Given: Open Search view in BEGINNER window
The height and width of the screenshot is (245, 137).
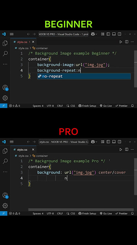Looking at the screenshot, I should (5, 53).
